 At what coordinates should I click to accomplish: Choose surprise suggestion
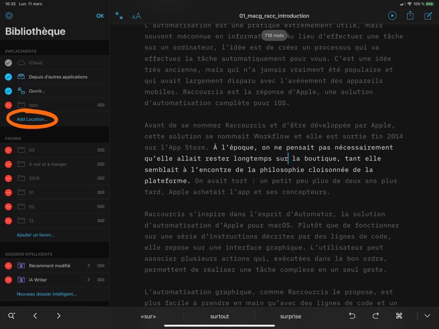click(x=291, y=316)
